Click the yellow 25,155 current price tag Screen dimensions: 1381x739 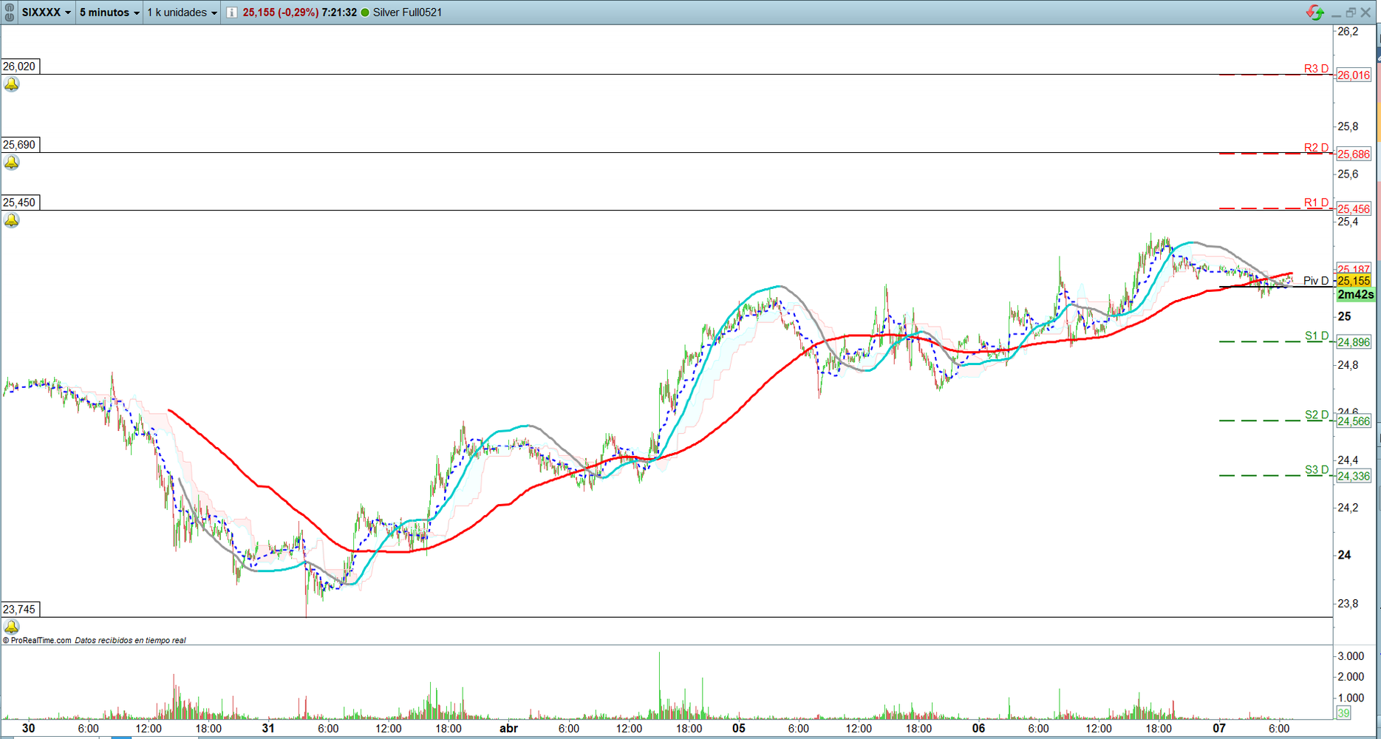[x=1354, y=281]
